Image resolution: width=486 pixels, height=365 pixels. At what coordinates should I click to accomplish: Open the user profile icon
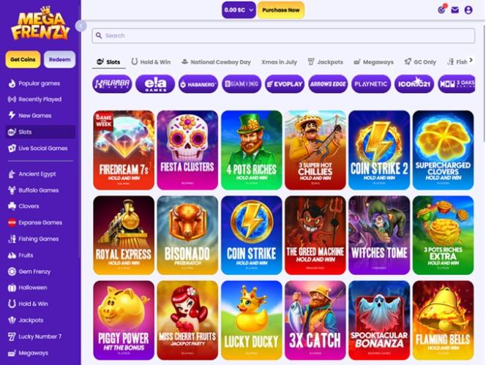tap(468, 10)
